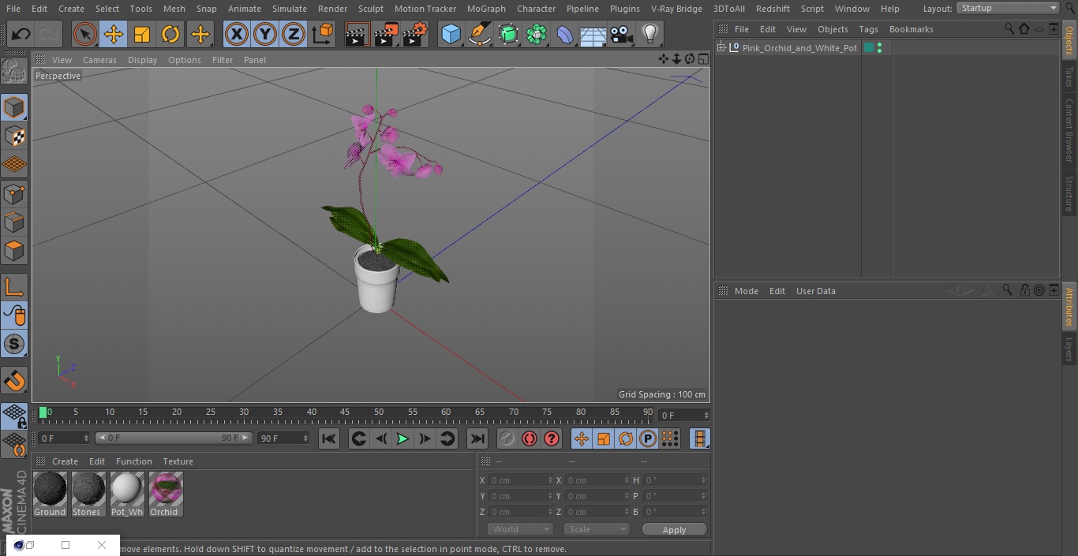The image size is (1078, 556).
Task: Go to start of animation
Action: coord(329,438)
